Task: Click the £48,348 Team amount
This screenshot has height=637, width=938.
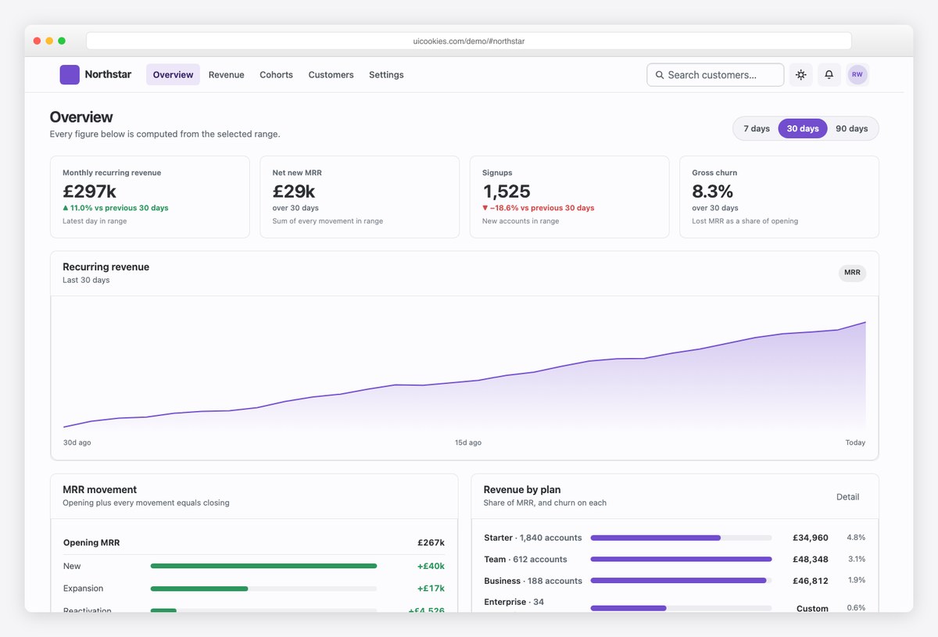Action: (811, 559)
